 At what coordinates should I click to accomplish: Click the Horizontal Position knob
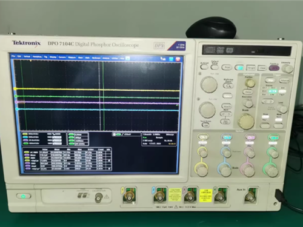point(250,83)
